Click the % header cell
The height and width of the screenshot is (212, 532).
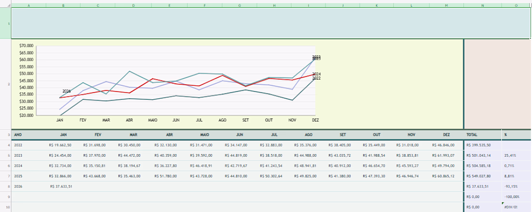tap(517, 134)
